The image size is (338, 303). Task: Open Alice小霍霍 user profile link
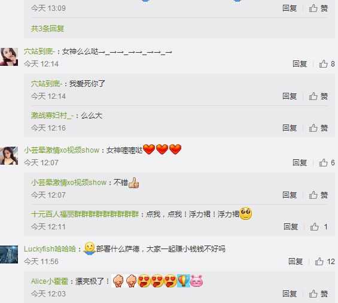[x=50, y=281]
